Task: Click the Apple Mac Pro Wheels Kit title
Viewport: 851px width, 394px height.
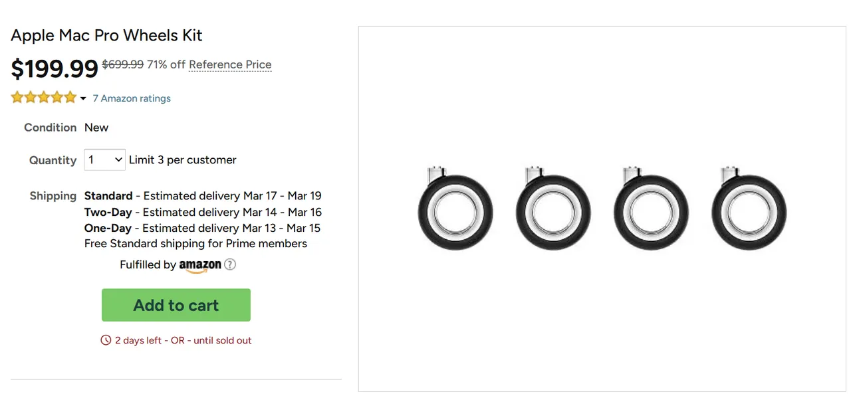Action: tap(106, 35)
